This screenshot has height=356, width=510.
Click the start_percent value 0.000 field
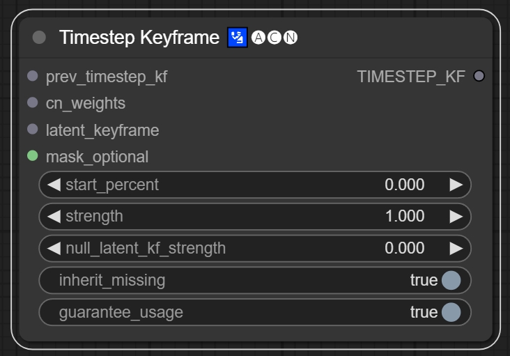405,185
